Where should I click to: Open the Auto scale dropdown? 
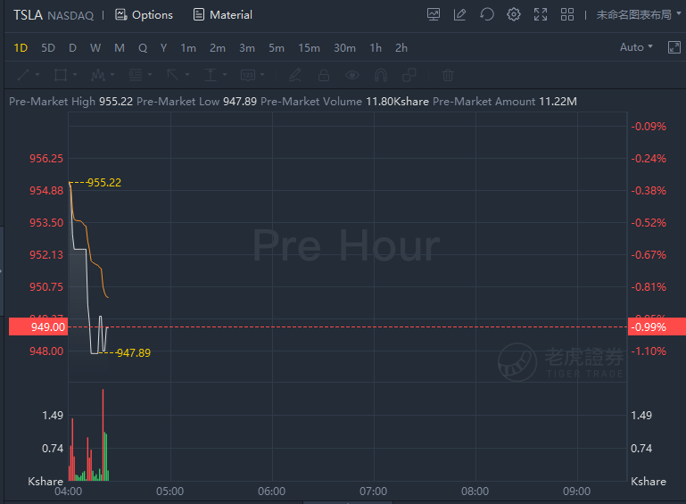[636, 46]
